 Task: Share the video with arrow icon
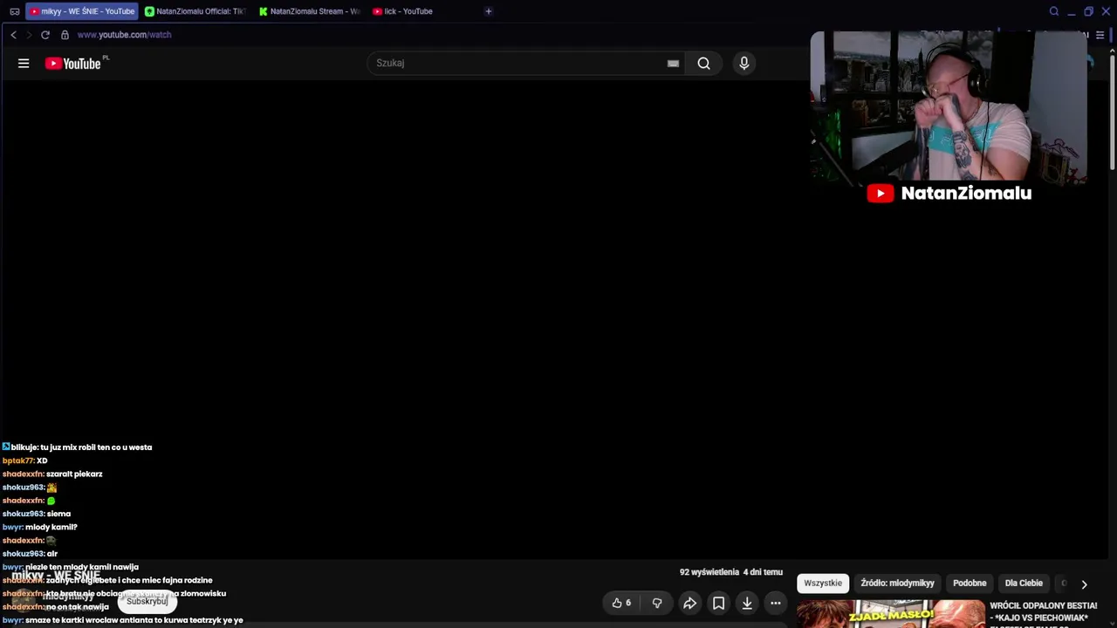coord(689,603)
